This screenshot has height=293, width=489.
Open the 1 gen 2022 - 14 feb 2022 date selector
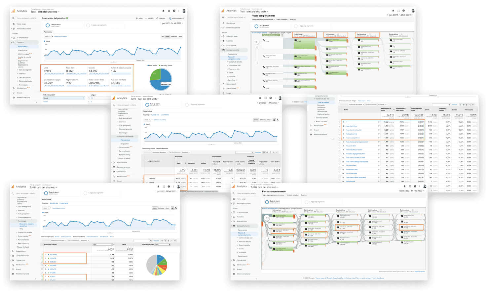point(171,23)
